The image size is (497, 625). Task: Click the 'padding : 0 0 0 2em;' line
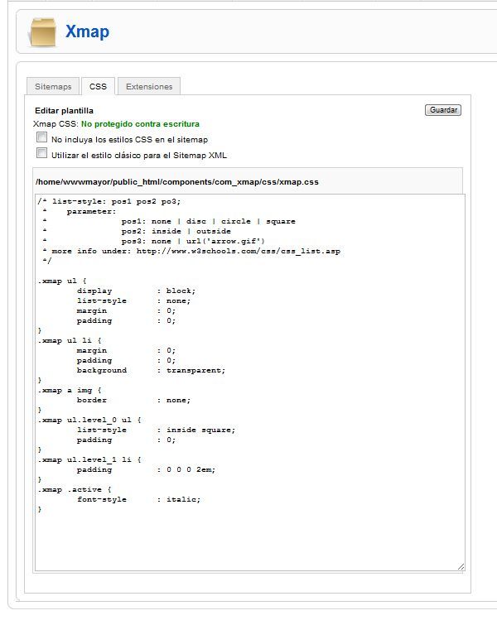coord(146,470)
